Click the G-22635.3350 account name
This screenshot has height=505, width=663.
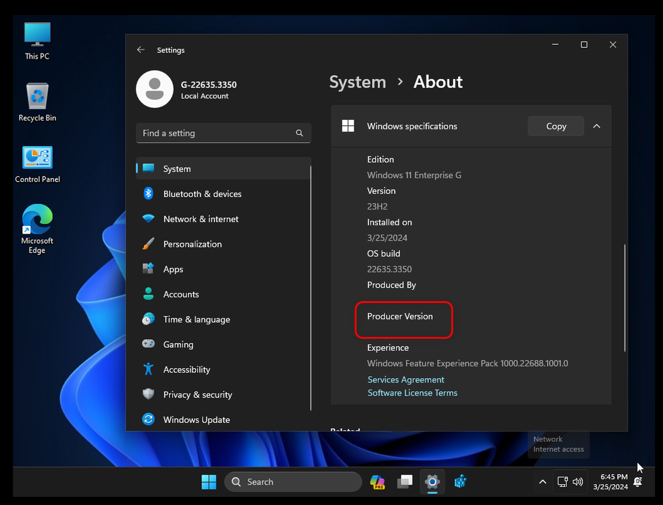[208, 85]
